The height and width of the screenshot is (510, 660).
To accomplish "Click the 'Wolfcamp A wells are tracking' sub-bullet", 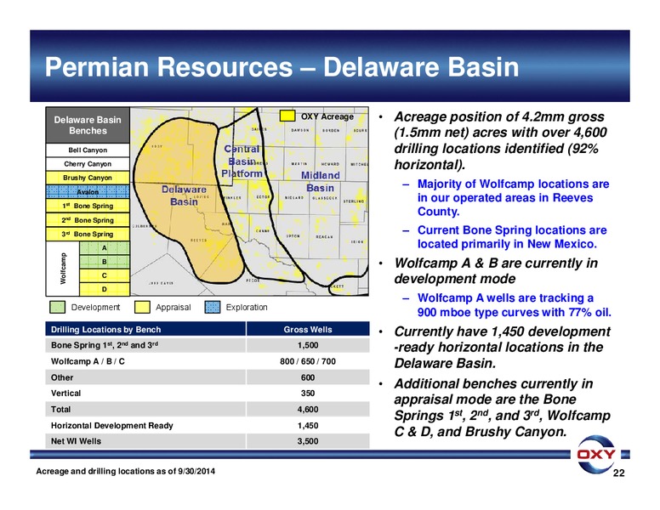I will 514,305.
